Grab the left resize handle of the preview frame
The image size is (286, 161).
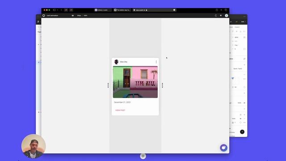[108, 85]
